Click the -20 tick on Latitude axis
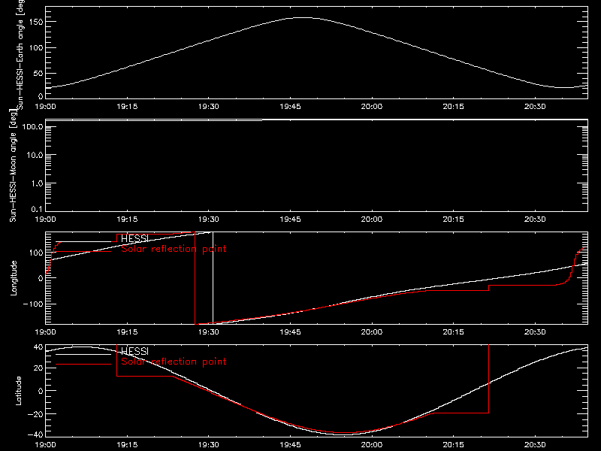 tap(35, 414)
